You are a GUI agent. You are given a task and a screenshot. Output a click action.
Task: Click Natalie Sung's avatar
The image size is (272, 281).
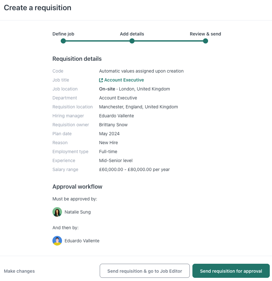[57, 212]
